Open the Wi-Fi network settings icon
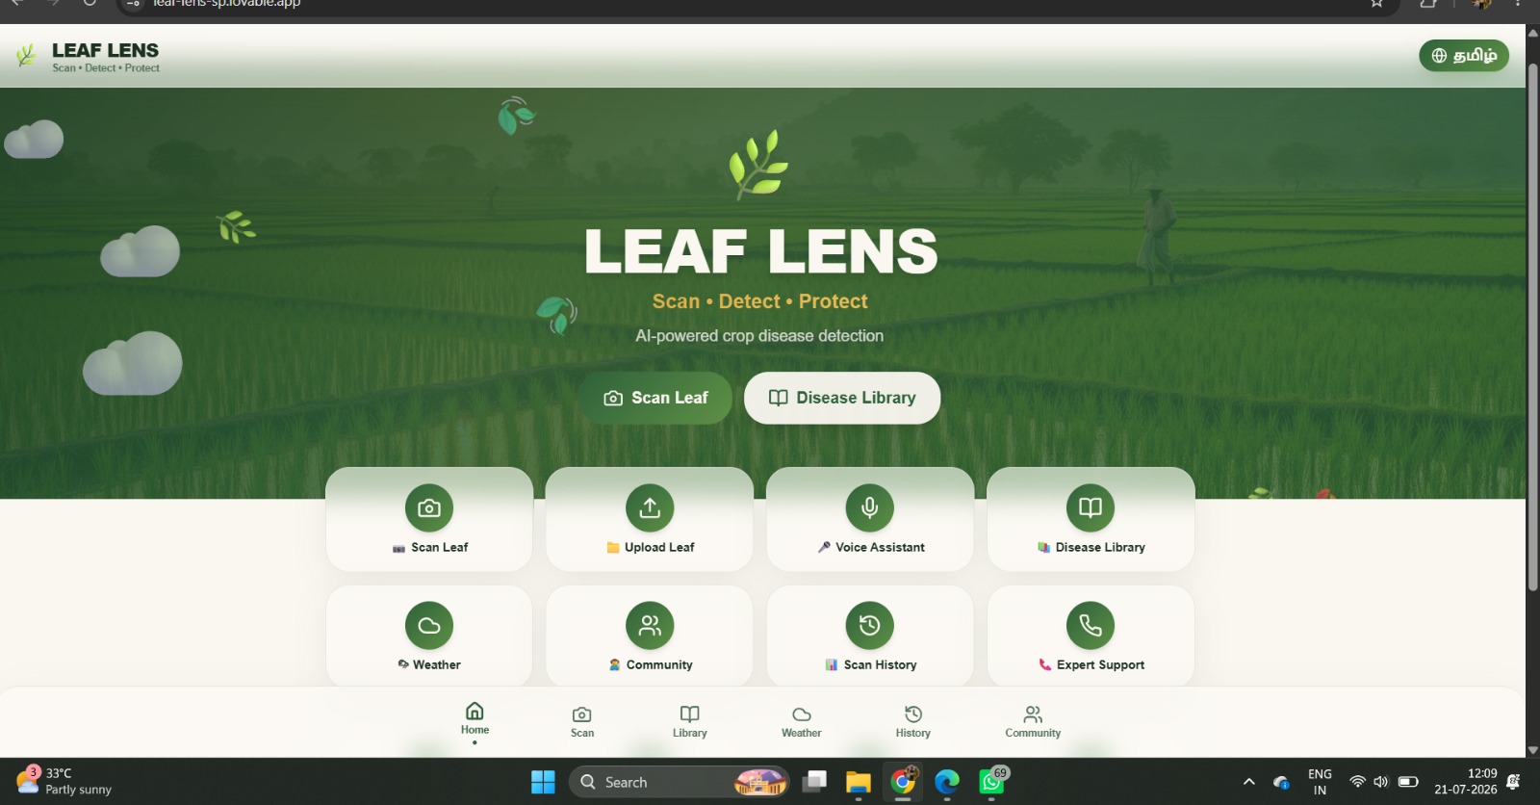Viewport: 1540px width, 805px height. 1357,782
